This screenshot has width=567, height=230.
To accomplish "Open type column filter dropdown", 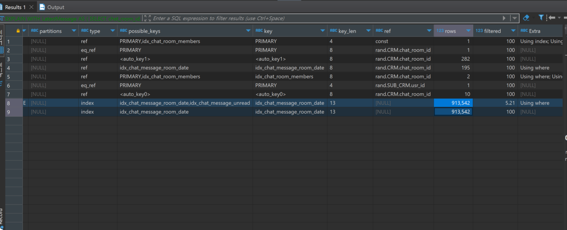I will [112, 31].
